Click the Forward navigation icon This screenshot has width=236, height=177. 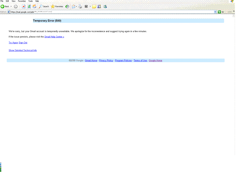(15, 6)
